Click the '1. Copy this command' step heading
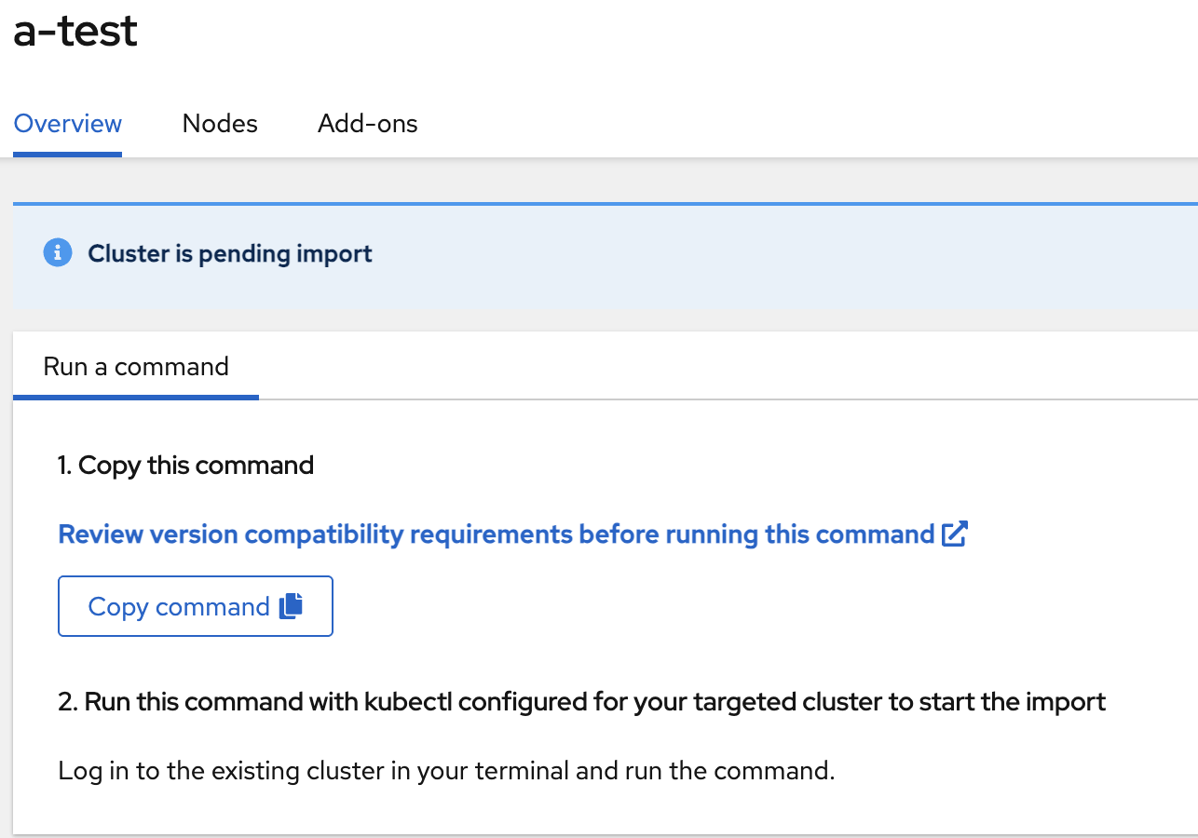Screen dimensions: 1198x838 tap(185, 466)
